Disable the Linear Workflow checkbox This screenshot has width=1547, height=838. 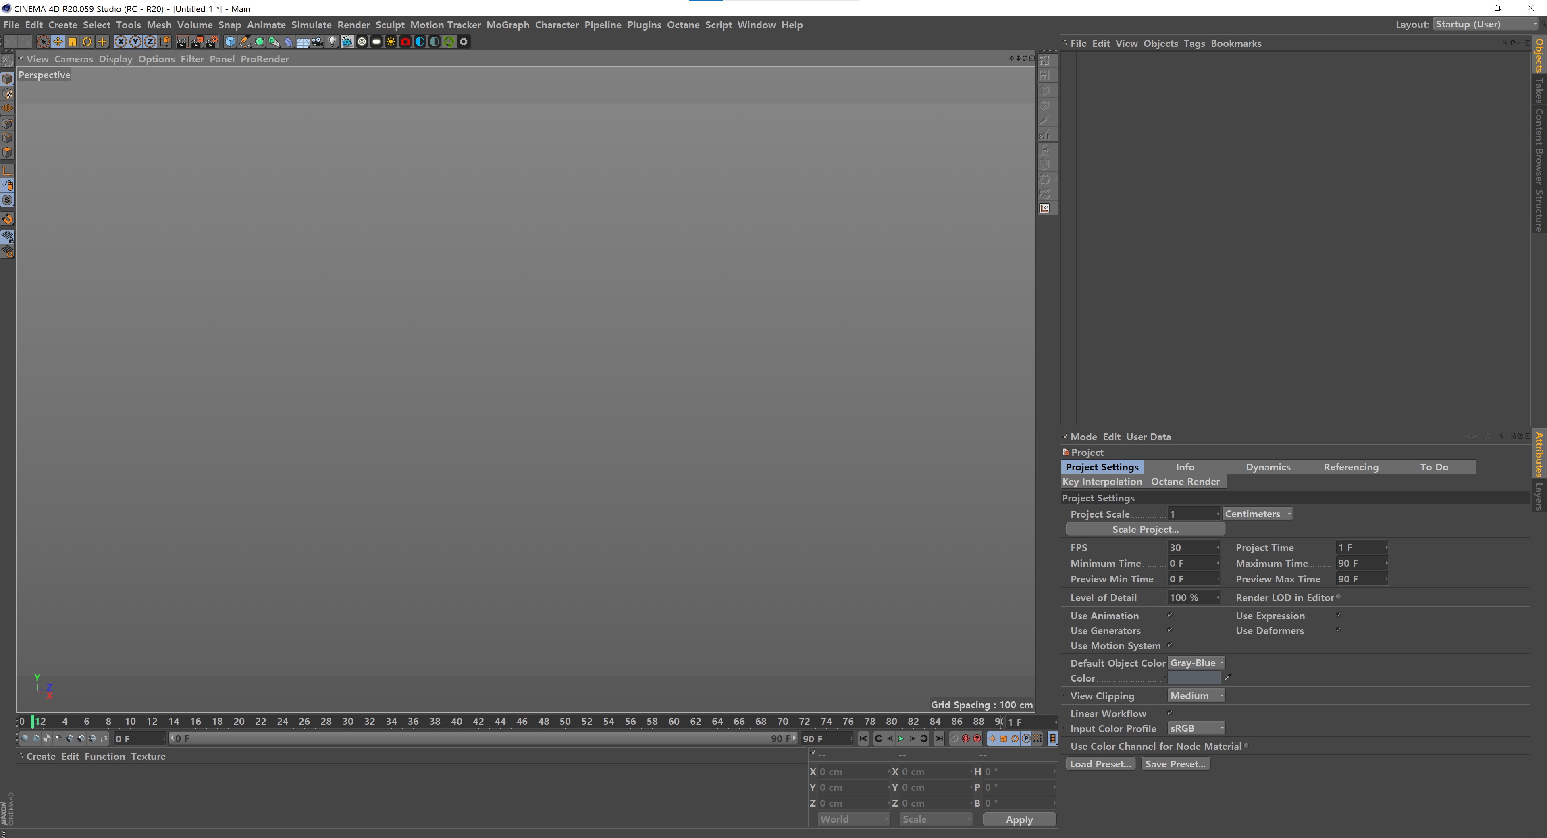click(1170, 713)
